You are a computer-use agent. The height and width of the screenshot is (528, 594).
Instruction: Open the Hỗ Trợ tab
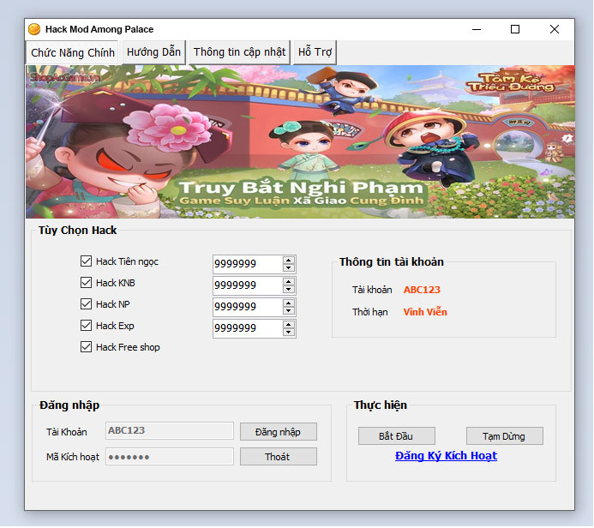tap(315, 52)
